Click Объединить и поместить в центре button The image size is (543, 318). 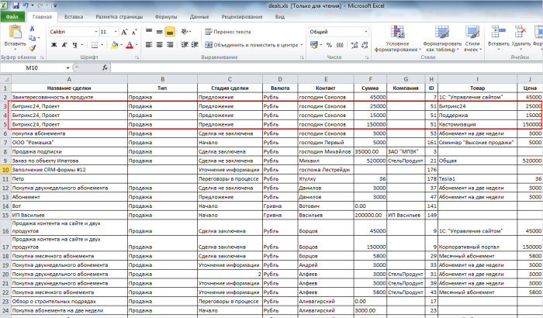pyautogui.click(x=251, y=45)
